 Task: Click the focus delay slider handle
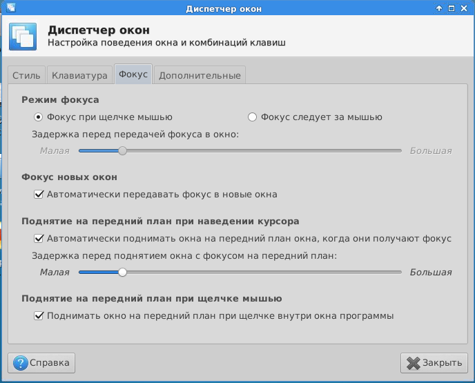click(122, 150)
